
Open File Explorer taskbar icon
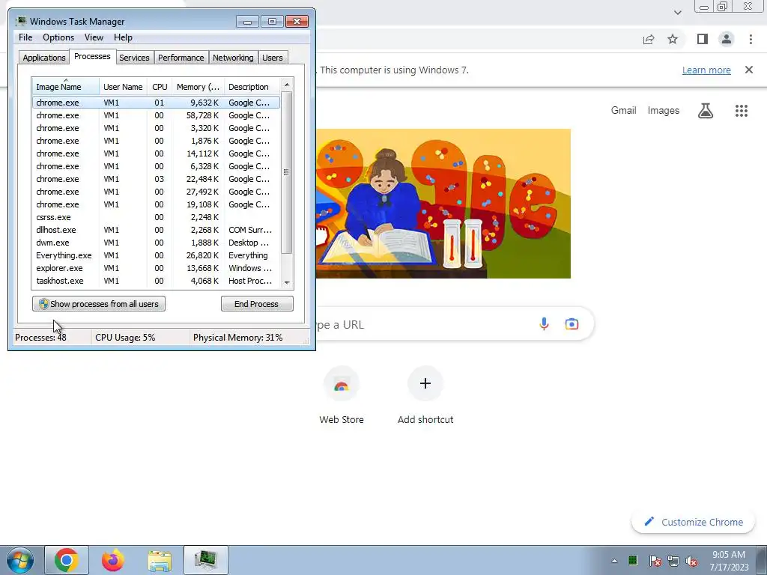click(160, 560)
